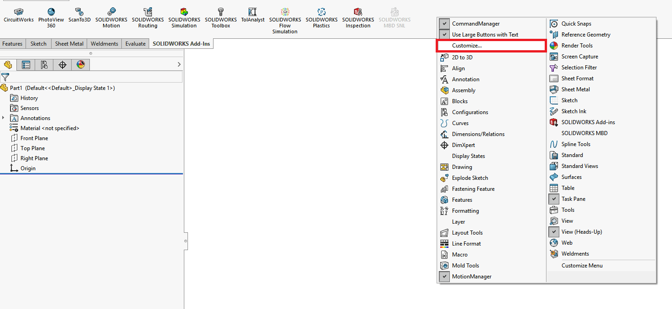Show the Reference Geometry toolbar
672x309 pixels.
[x=601, y=35]
